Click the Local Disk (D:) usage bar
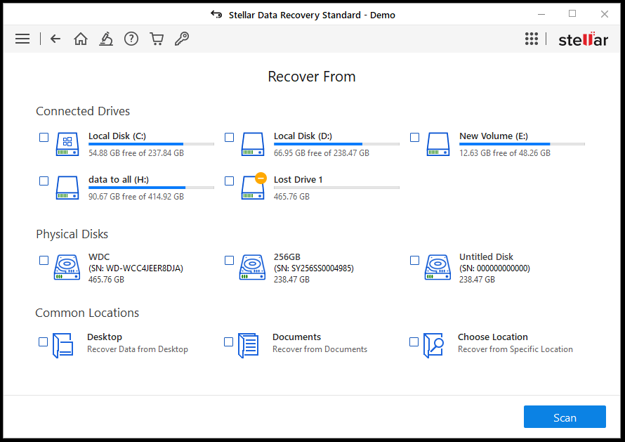 coord(336,144)
